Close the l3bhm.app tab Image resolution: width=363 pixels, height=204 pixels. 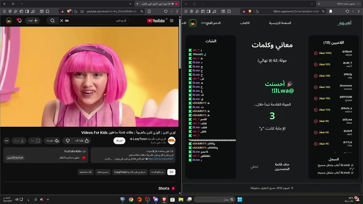pos(319,4)
